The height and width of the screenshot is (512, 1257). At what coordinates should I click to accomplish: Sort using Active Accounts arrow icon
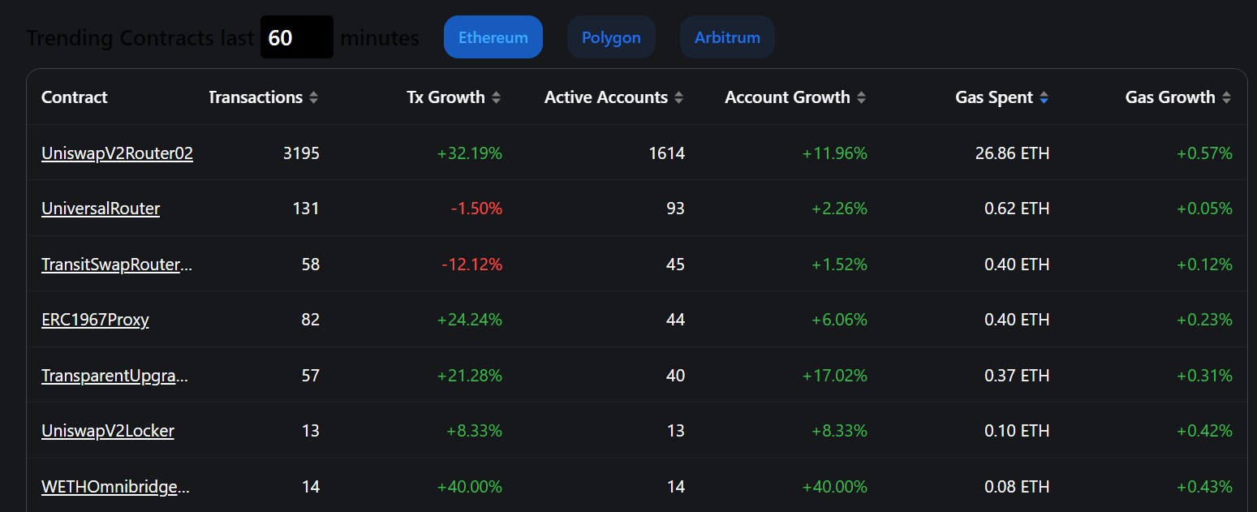tap(678, 98)
